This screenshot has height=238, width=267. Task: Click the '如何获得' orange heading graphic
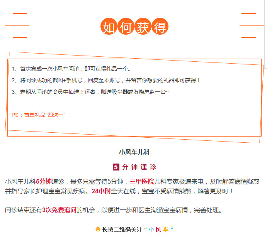(134, 26)
